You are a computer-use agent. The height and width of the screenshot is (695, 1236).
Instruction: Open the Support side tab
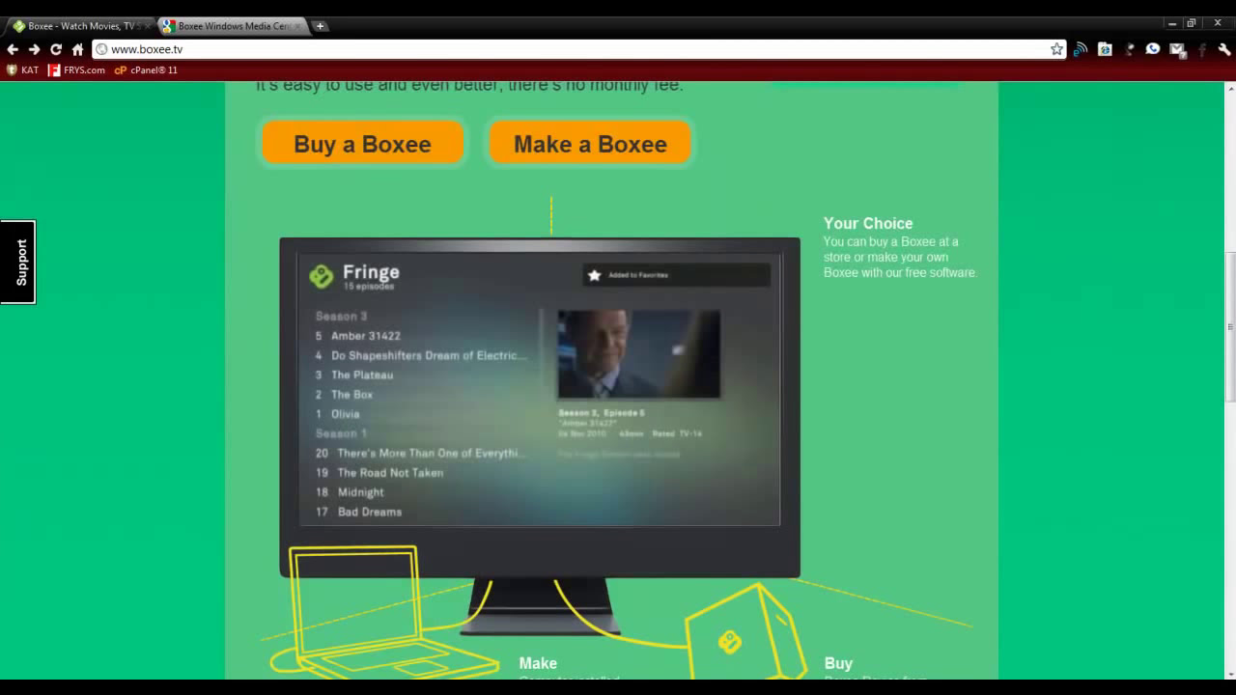(x=18, y=262)
